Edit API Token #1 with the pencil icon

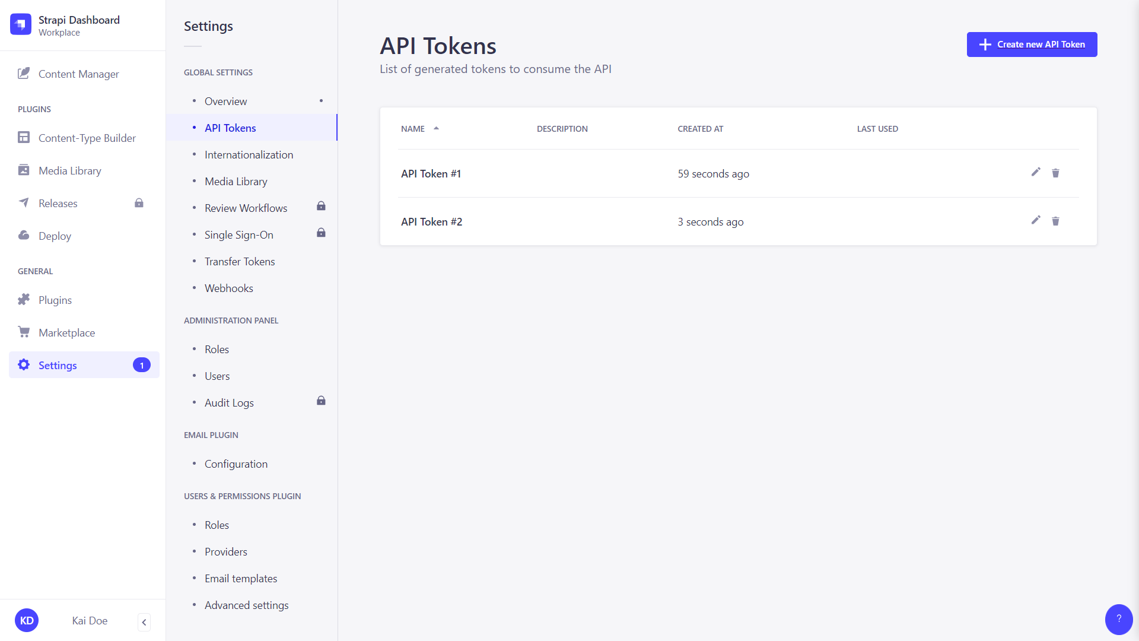click(x=1036, y=173)
